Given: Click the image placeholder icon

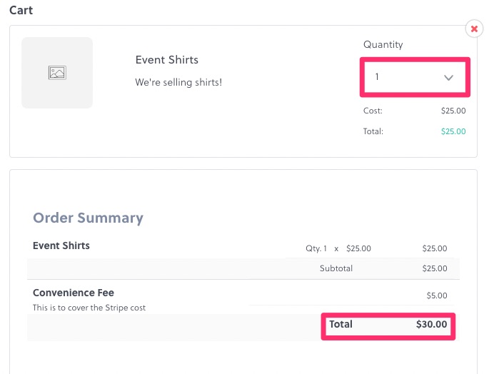Looking at the screenshot, I should [x=57, y=73].
